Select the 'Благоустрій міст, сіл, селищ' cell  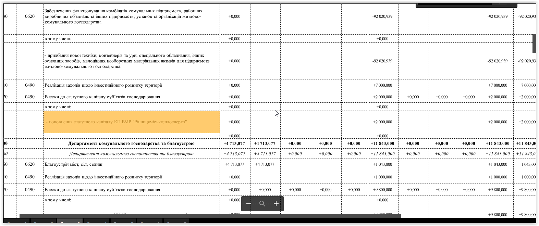click(132, 164)
